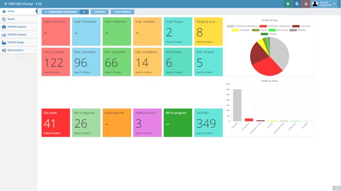Screen dimensions: 341x191
Task: Open the Operational Dashboard dropdown
Action: 60,12
